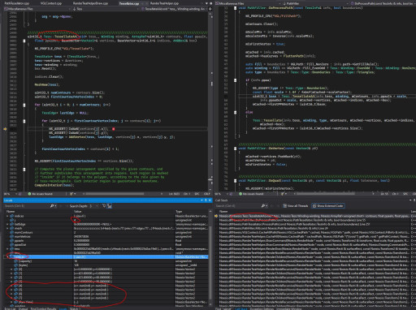Screen dimensions: 416x310
Task: Click the first filter icon beside Search Depth in Locals
Action: 104,206
